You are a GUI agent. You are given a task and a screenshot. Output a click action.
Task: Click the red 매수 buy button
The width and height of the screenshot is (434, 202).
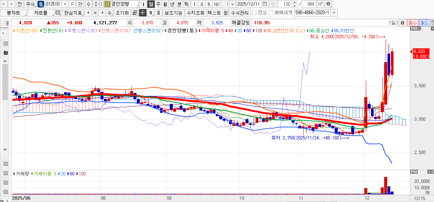[413, 23]
